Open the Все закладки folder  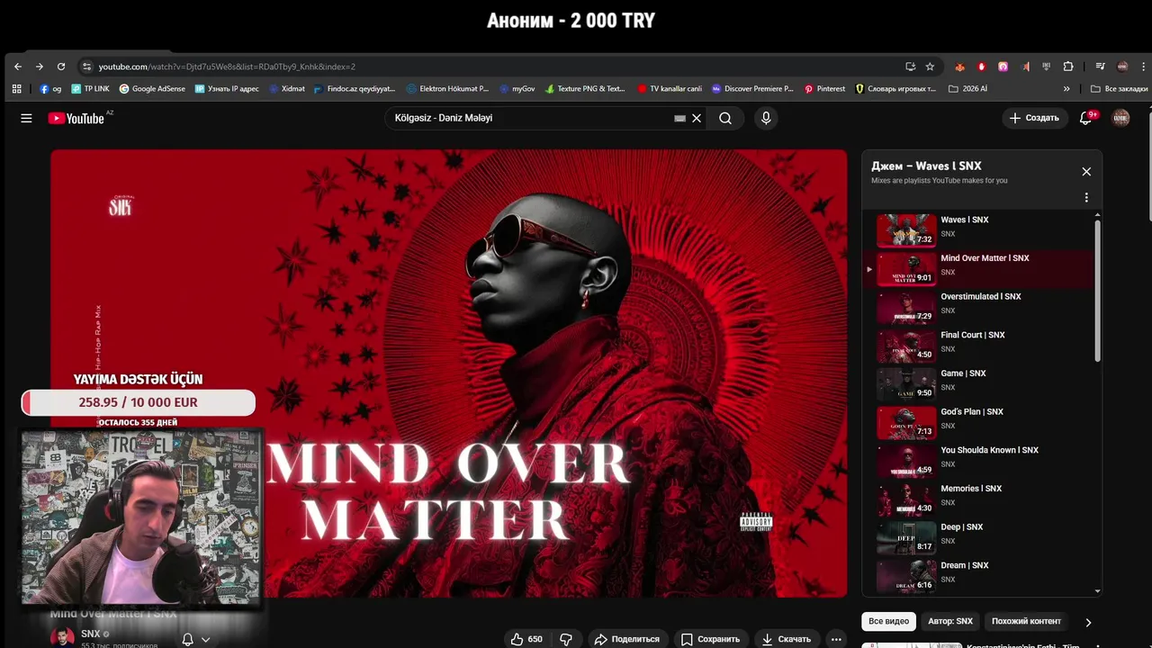coord(1120,89)
